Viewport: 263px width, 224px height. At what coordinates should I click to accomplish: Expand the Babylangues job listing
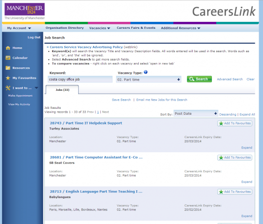pos(247,216)
